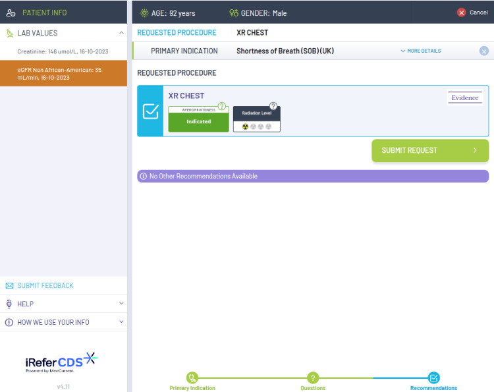Image resolution: width=494 pixels, height=392 pixels.
Task: Click the Submit Request button
Action: [x=430, y=151]
